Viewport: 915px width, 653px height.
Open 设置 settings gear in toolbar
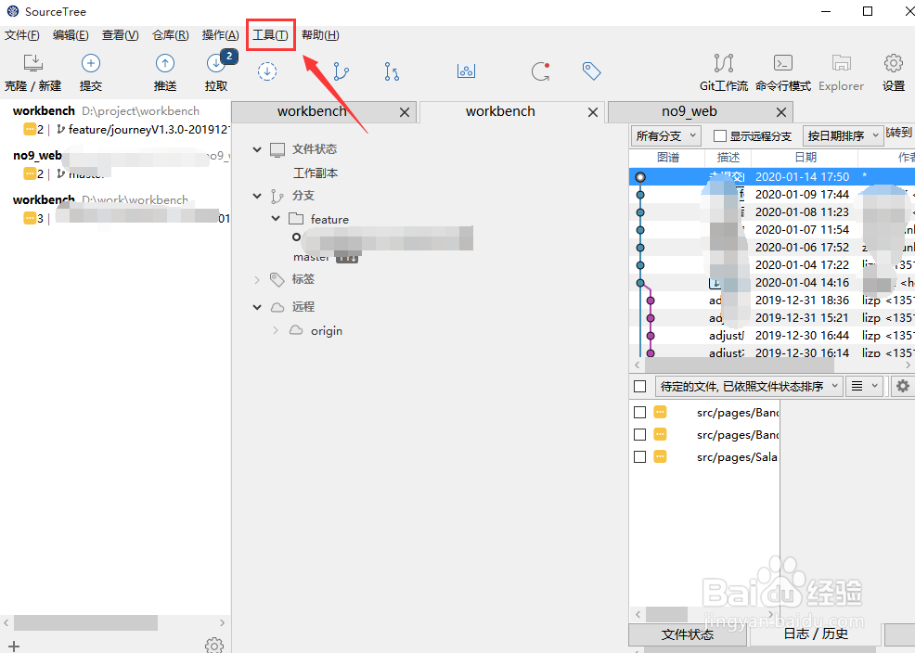pos(894,63)
